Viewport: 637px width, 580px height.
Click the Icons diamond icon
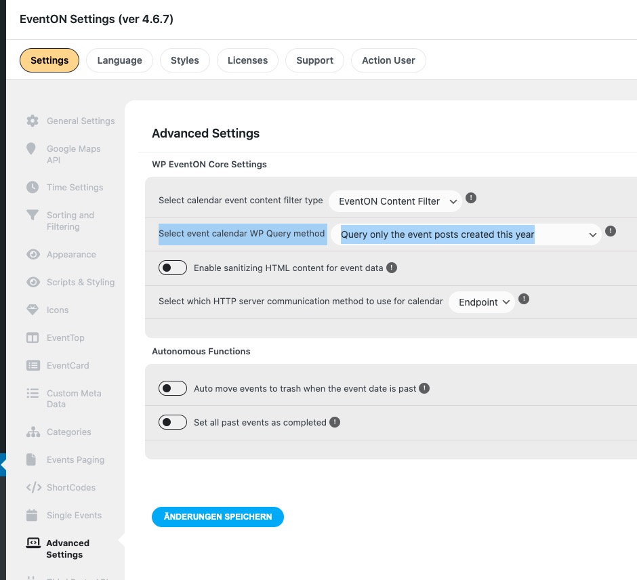tap(33, 310)
